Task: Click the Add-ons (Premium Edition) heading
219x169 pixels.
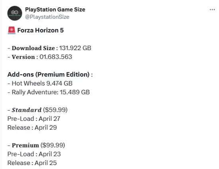Action: tap(50, 74)
